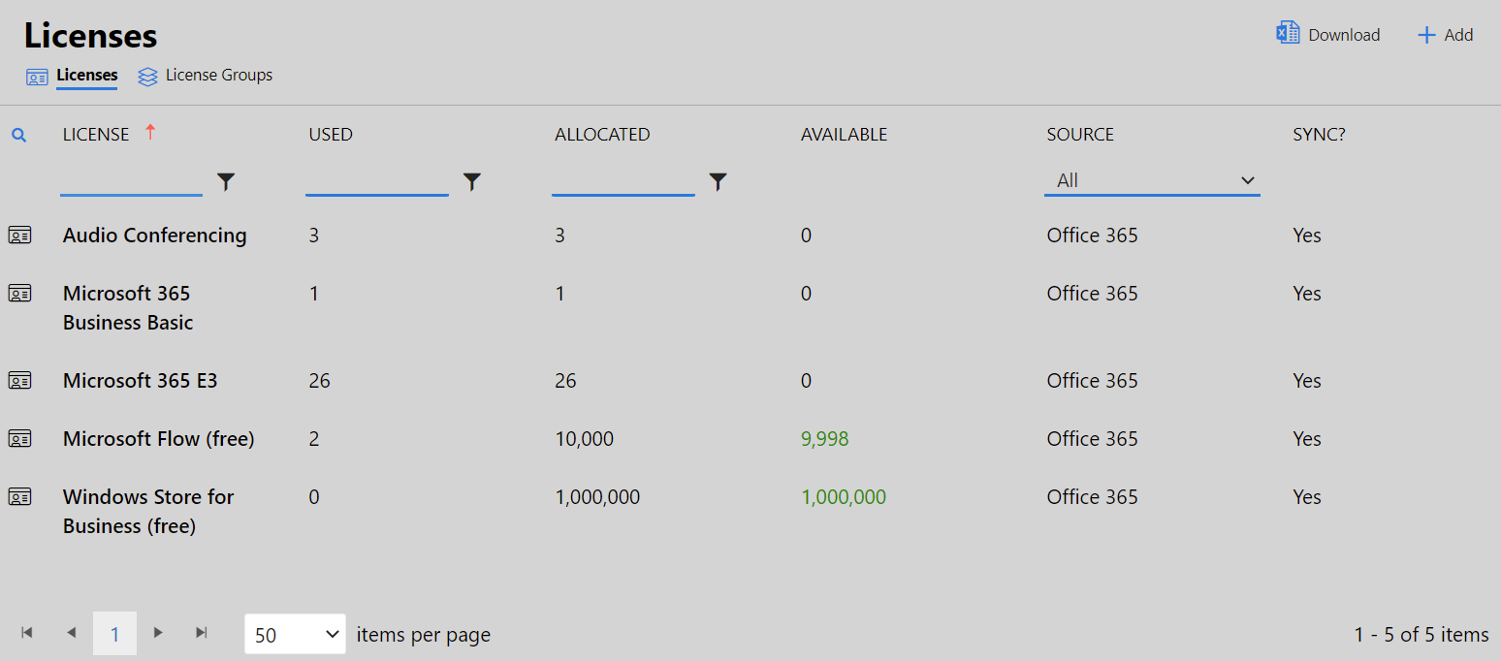Click the Windows Store for Business row icon
The image size is (1501, 661).
(x=19, y=496)
